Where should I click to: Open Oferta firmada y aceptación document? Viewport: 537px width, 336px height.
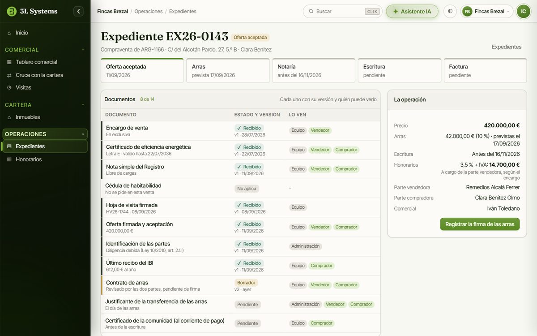(x=240, y=227)
